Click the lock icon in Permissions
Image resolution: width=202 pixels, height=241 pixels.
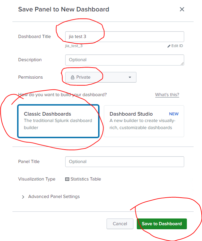[72, 77]
